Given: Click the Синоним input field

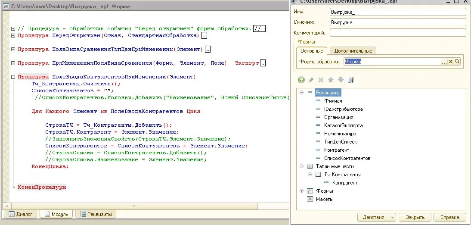Looking at the screenshot, I should pos(398,22).
